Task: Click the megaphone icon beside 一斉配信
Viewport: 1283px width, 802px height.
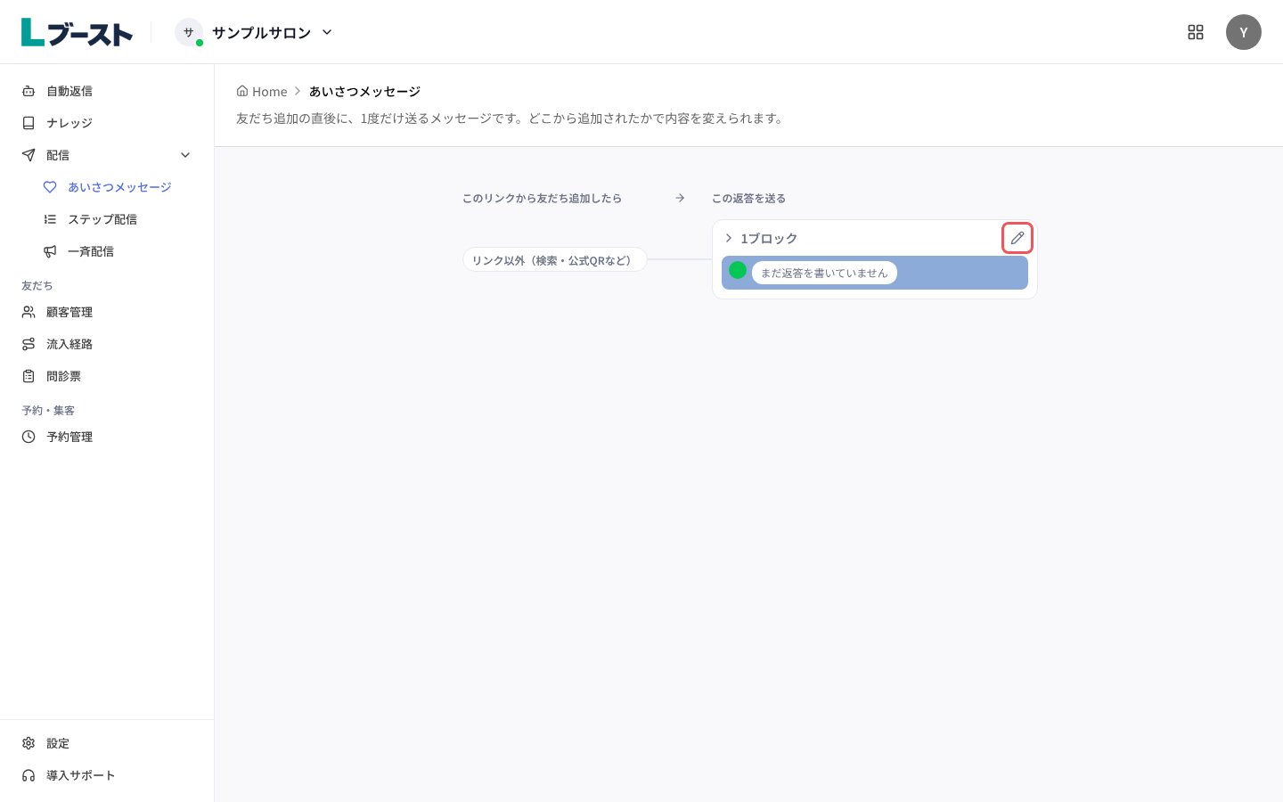Action: coord(50,251)
